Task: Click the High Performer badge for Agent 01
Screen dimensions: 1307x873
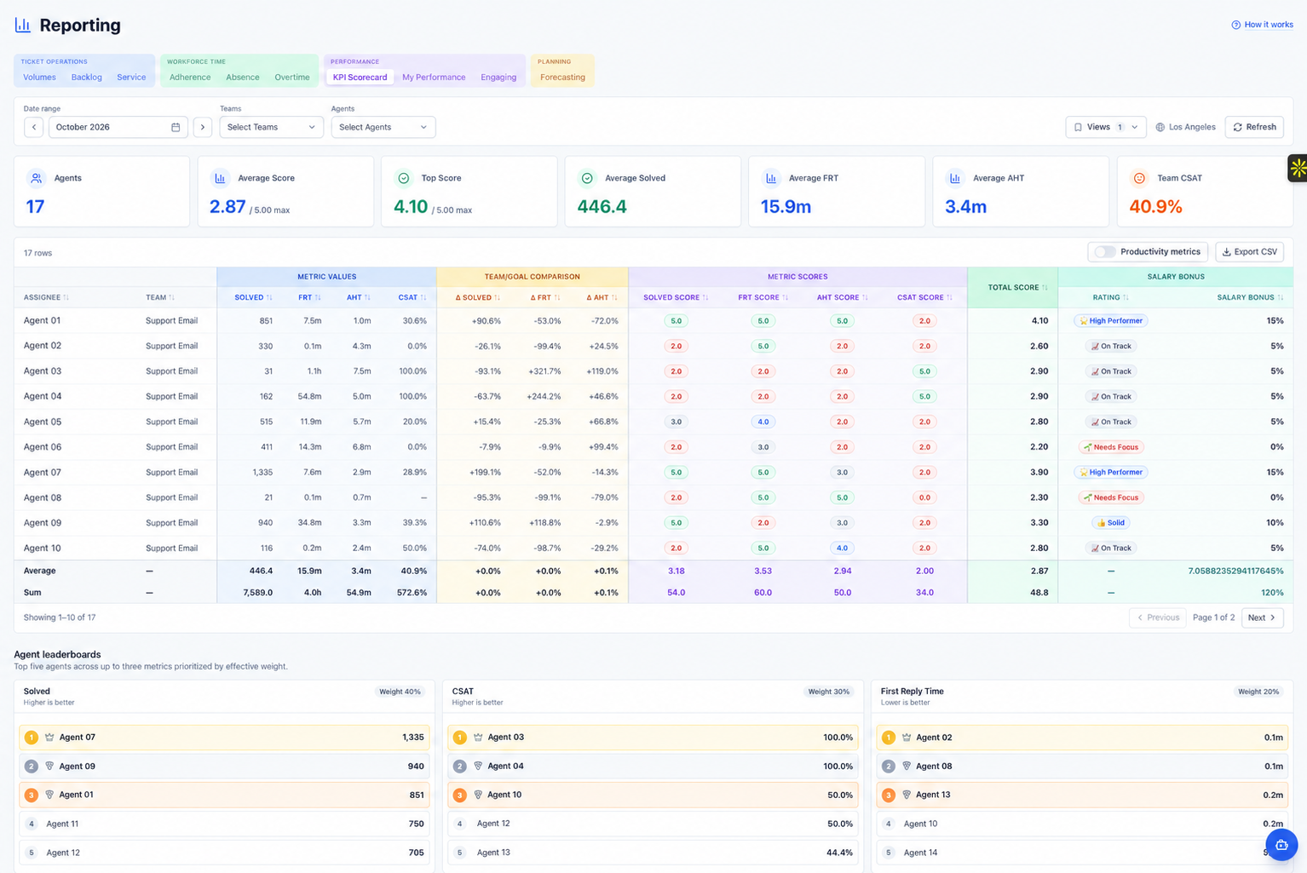Action: (x=1111, y=321)
